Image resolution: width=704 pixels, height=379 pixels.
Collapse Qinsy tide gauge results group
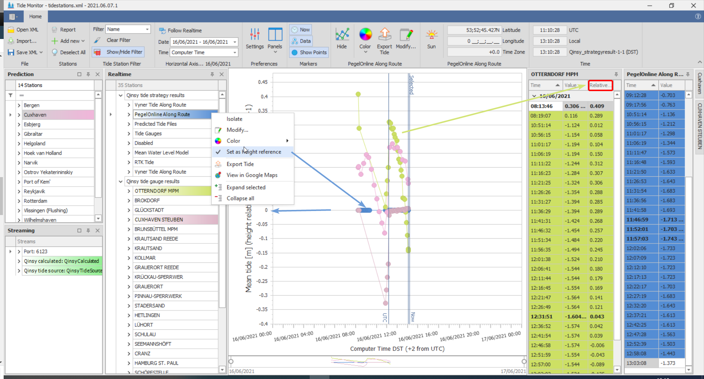pyautogui.click(x=121, y=181)
